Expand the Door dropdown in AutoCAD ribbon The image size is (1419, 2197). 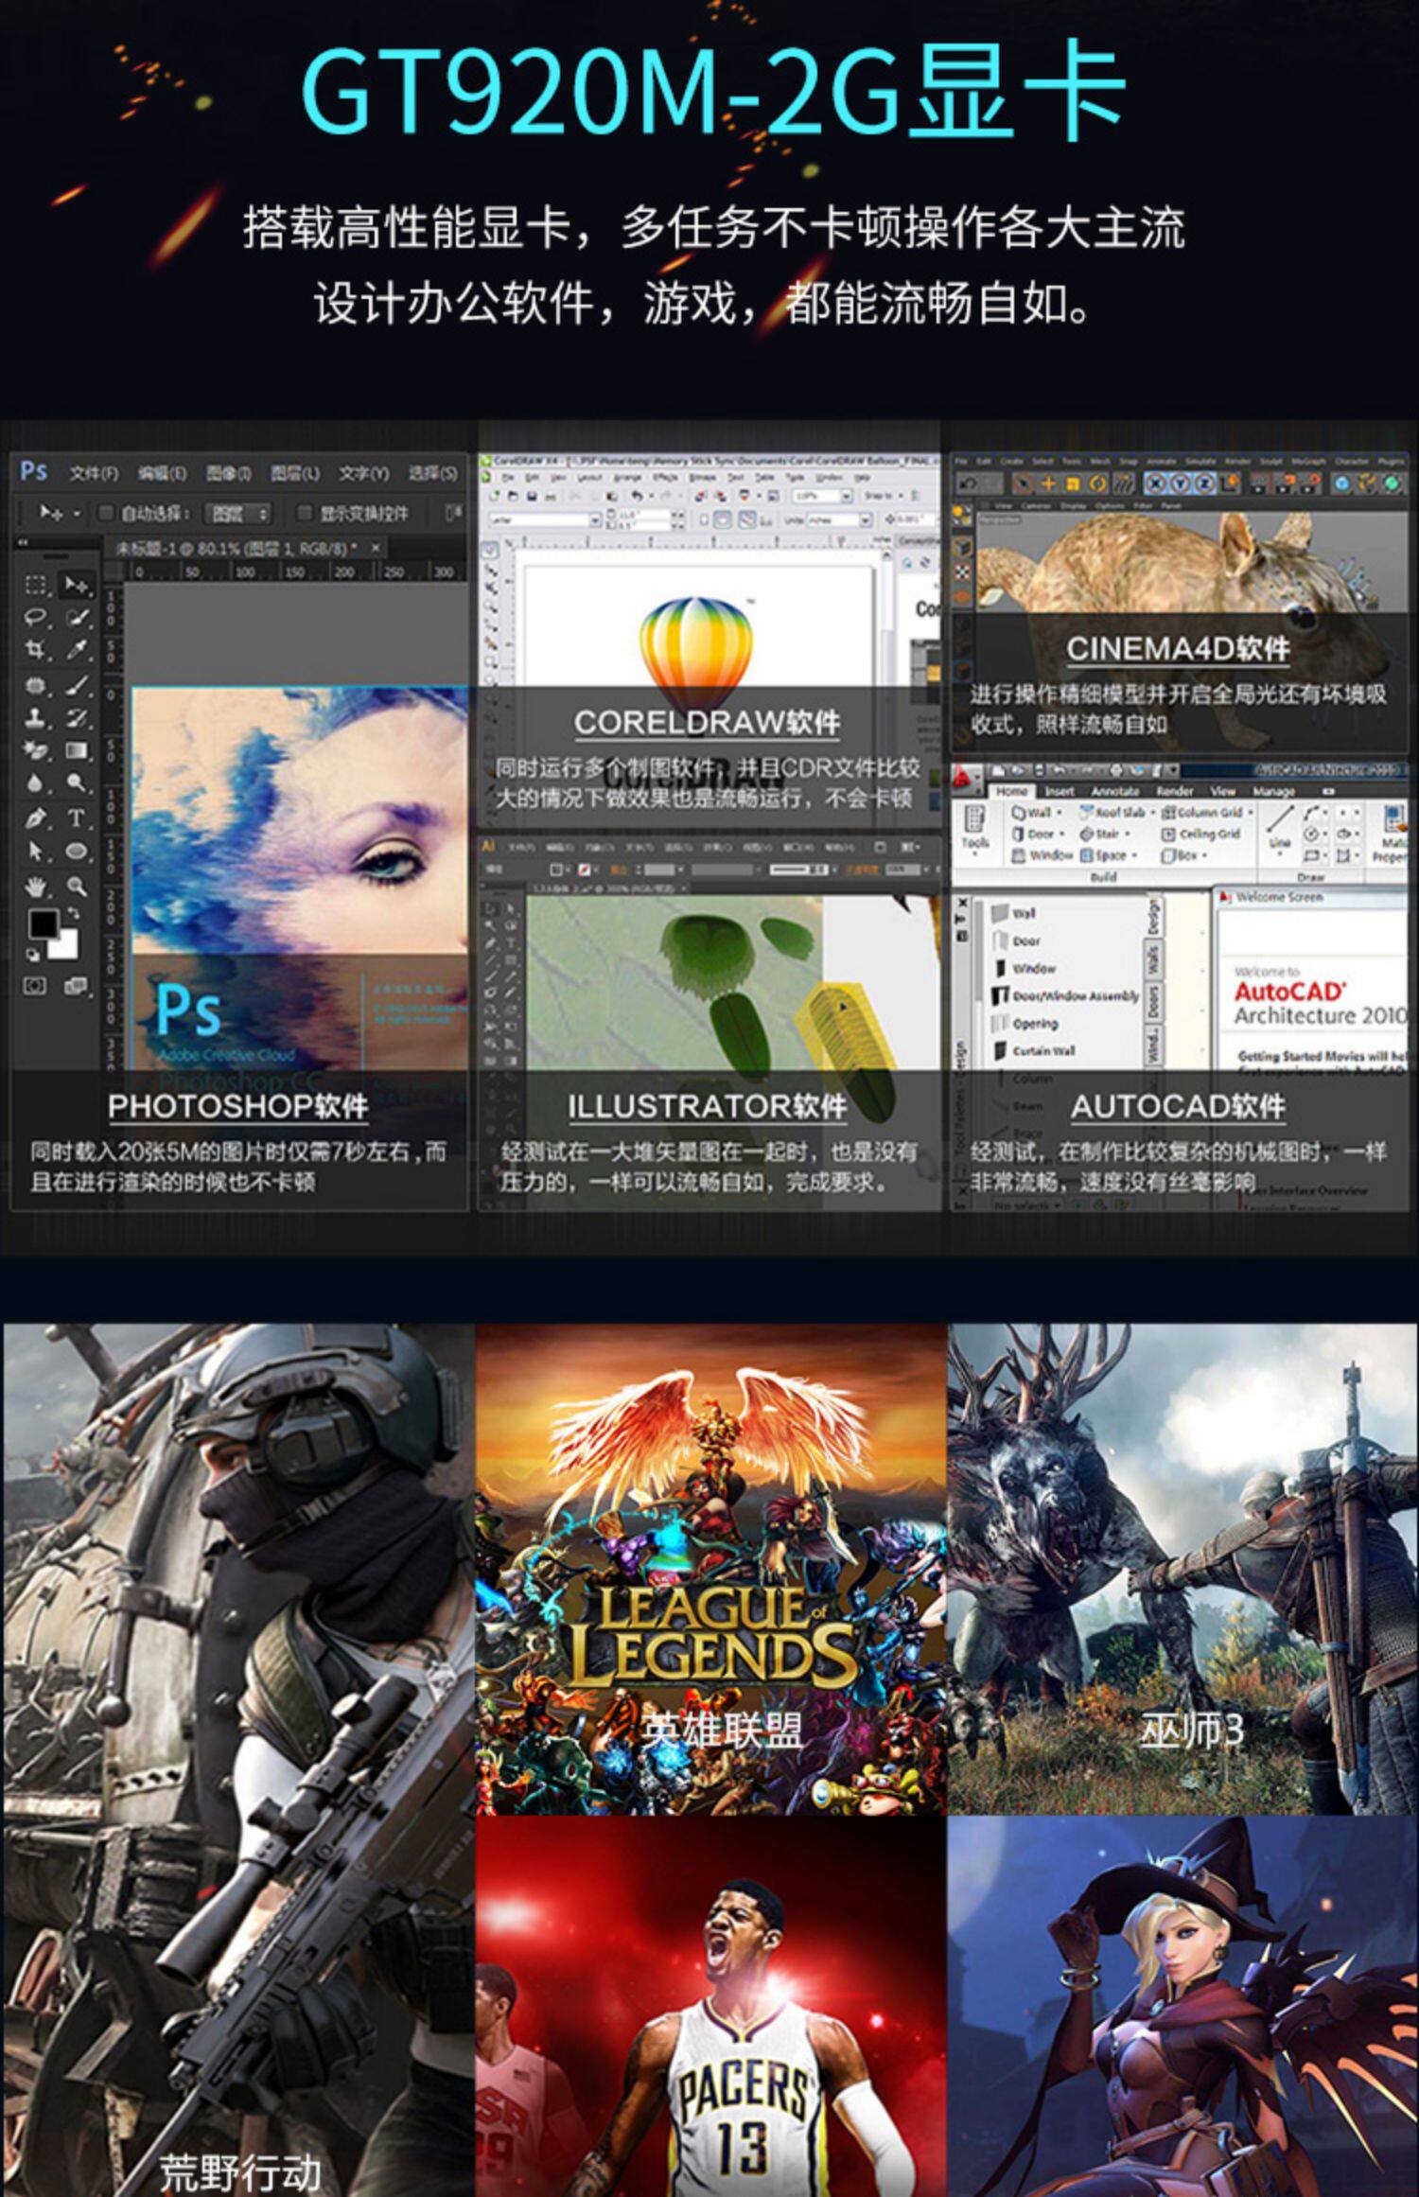pyautogui.click(x=1062, y=835)
